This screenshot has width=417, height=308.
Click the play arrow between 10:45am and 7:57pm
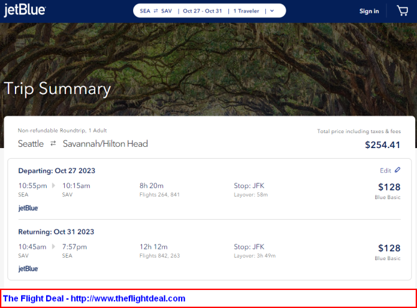(54, 246)
